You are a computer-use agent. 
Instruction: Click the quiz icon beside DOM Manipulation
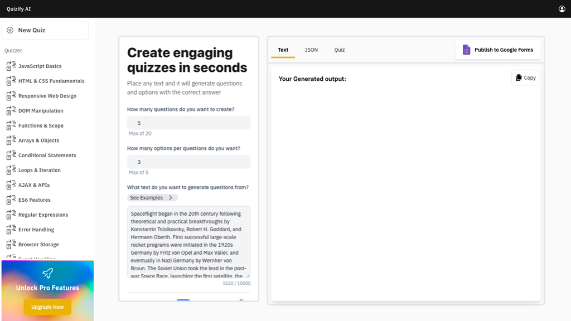(11, 111)
